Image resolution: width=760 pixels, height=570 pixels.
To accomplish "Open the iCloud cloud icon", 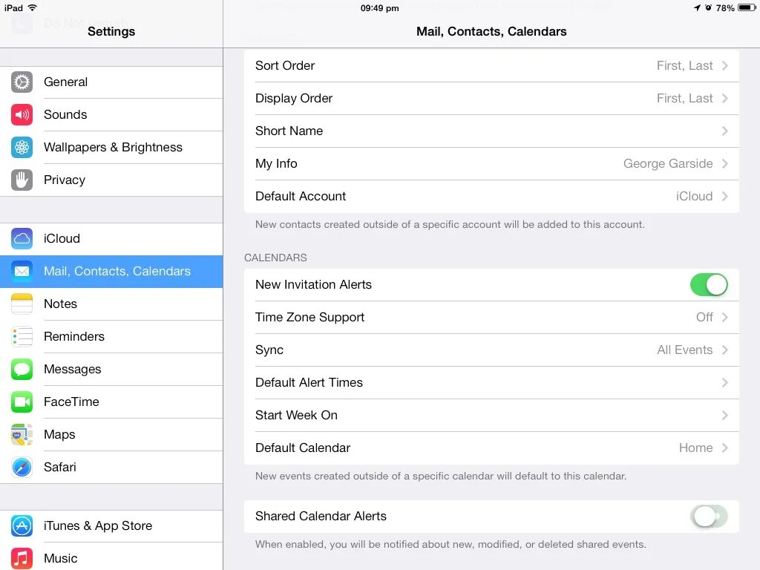I will tap(22, 238).
